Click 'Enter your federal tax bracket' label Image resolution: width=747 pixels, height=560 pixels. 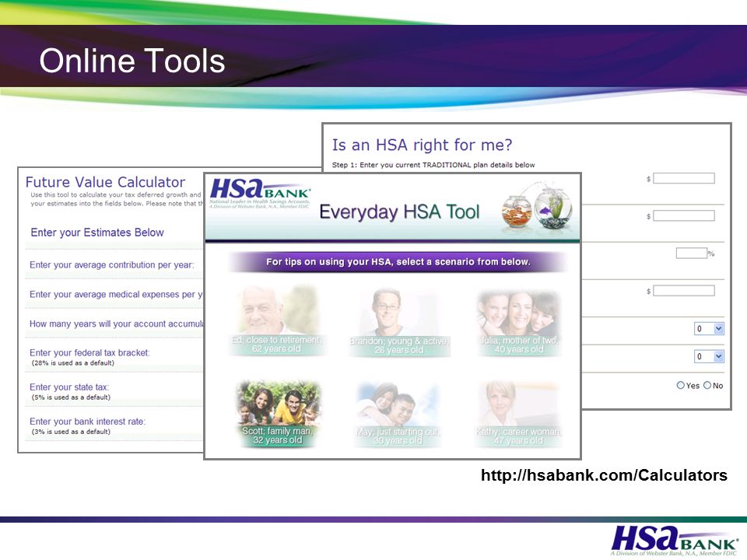click(x=89, y=353)
